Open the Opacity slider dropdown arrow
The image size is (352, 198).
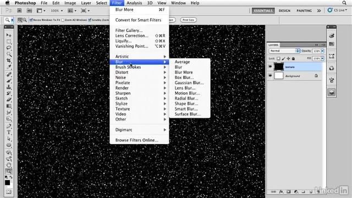click(322, 51)
